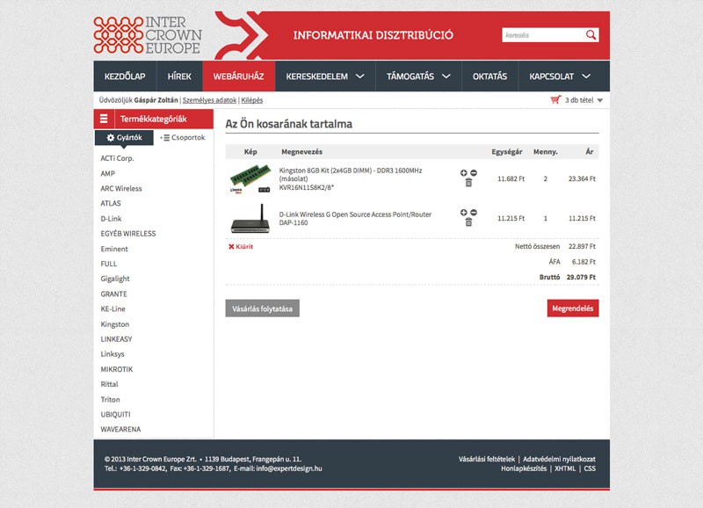Screen dimensions: 703x508
Task: Remove D-Link router using trash icon
Action: coord(468,223)
